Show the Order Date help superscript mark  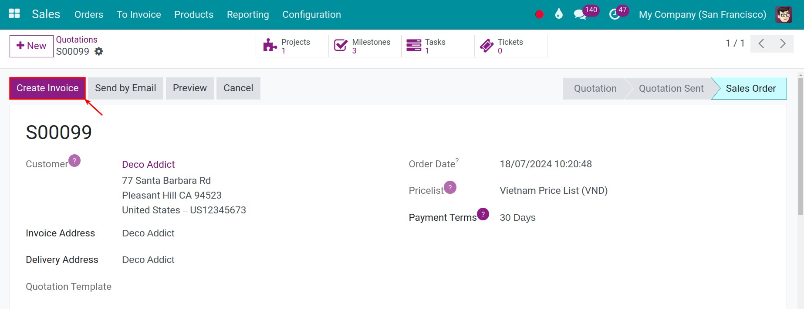pos(457,160)
